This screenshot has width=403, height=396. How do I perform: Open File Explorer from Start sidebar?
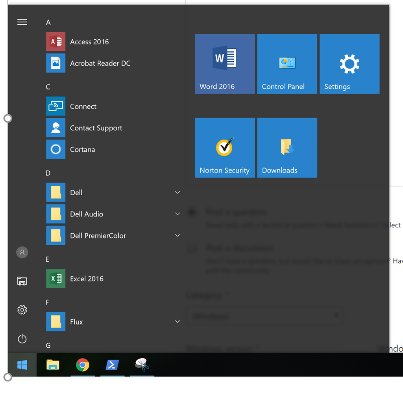pyautogui.click(x=22, y=281)
